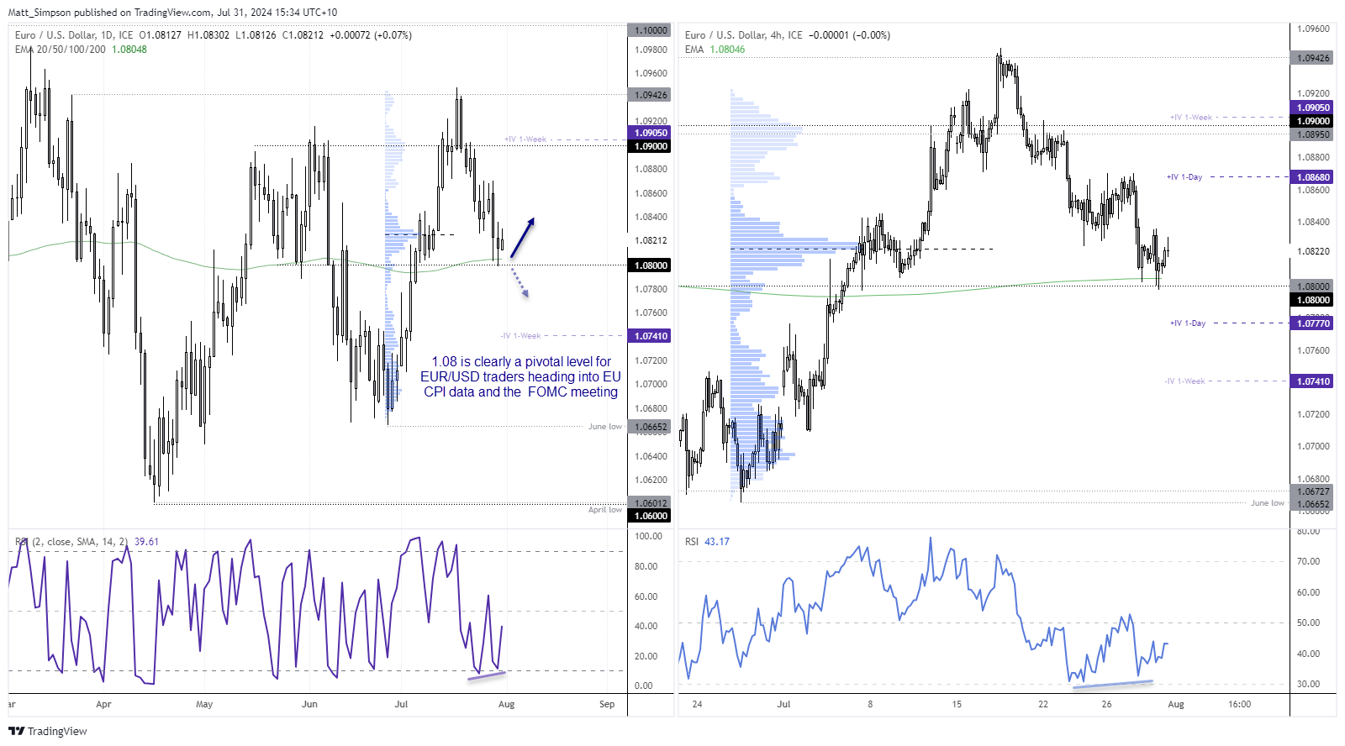Click the 1.06012 April low price label
Image resolution: width=1345 pixels, height=746 pixels.
(650, 504)
